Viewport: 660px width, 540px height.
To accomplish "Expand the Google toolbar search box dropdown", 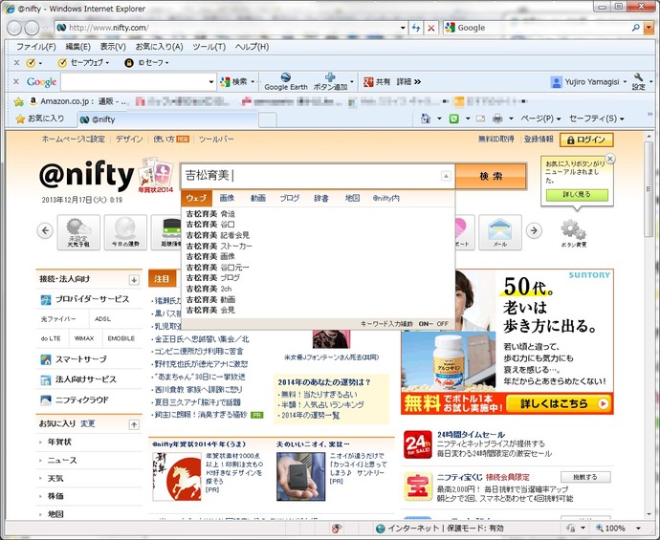I will point(211,81).
